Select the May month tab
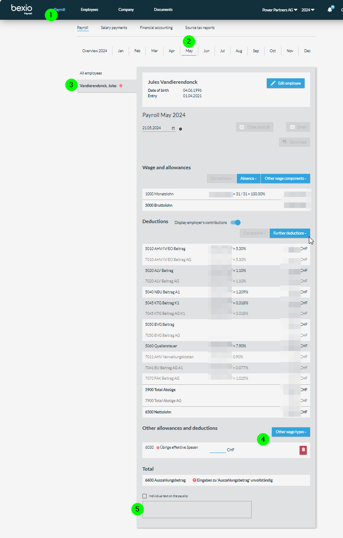Viewport: 343px width, 538px height. [189, 51]
